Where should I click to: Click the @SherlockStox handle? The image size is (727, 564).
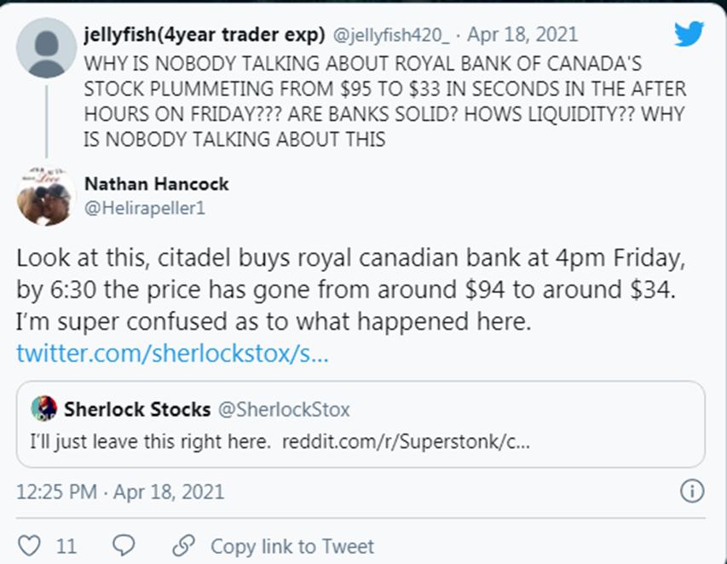click(x=284, y=410)
